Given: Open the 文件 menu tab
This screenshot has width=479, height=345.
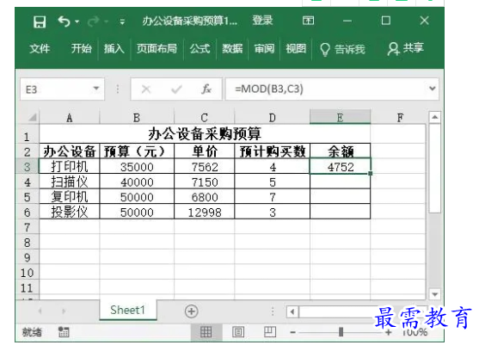Looking at the screenshot, I should coord(40,48).
